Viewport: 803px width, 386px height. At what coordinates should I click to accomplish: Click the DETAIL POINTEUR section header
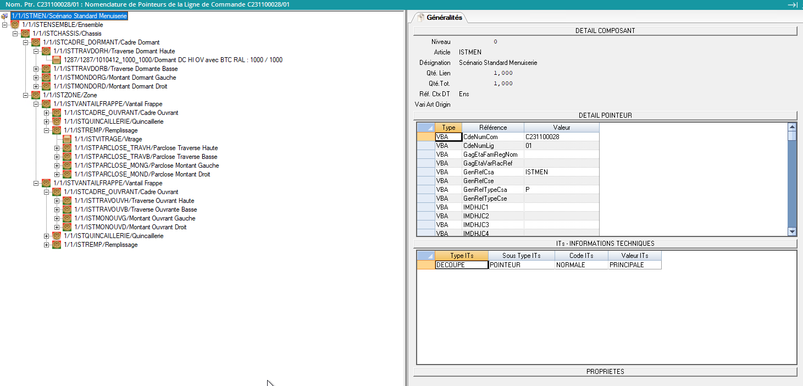coord(605,115)
